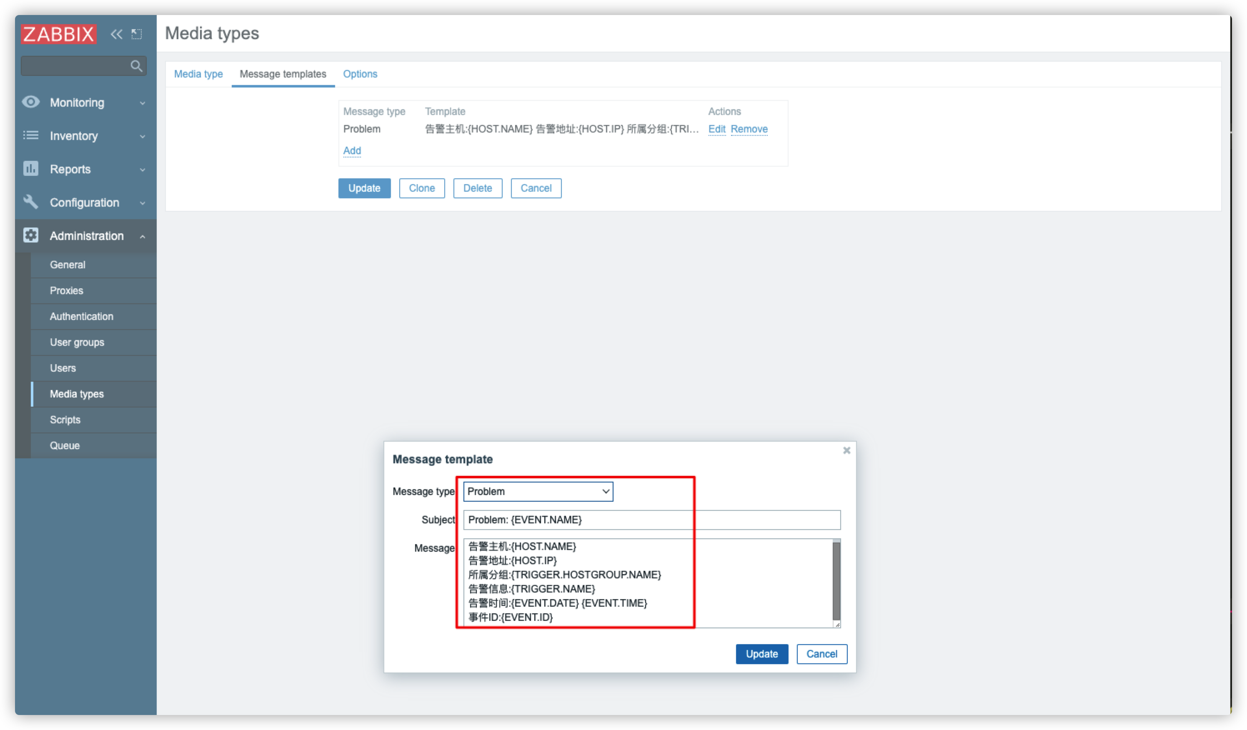This screenshot has width=1247, height=730.
Task: Click the Message textarea scrollbar
Action: coord(836,581)
